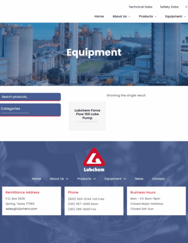Open News in footer menu
Screen dimensions: 188x243
pyautogui.click(x=139, y=179)
